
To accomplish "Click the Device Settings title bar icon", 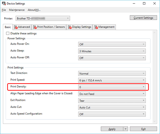I will [3, 3].
